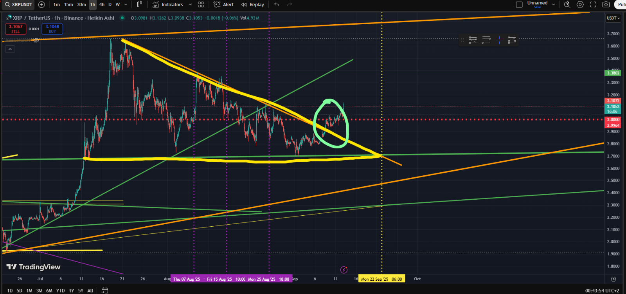This screenshot has width=626, height=294.
Task: Toggle the green market status dot
Action: tap(122, 18)
